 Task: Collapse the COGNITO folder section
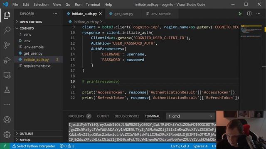38,28
